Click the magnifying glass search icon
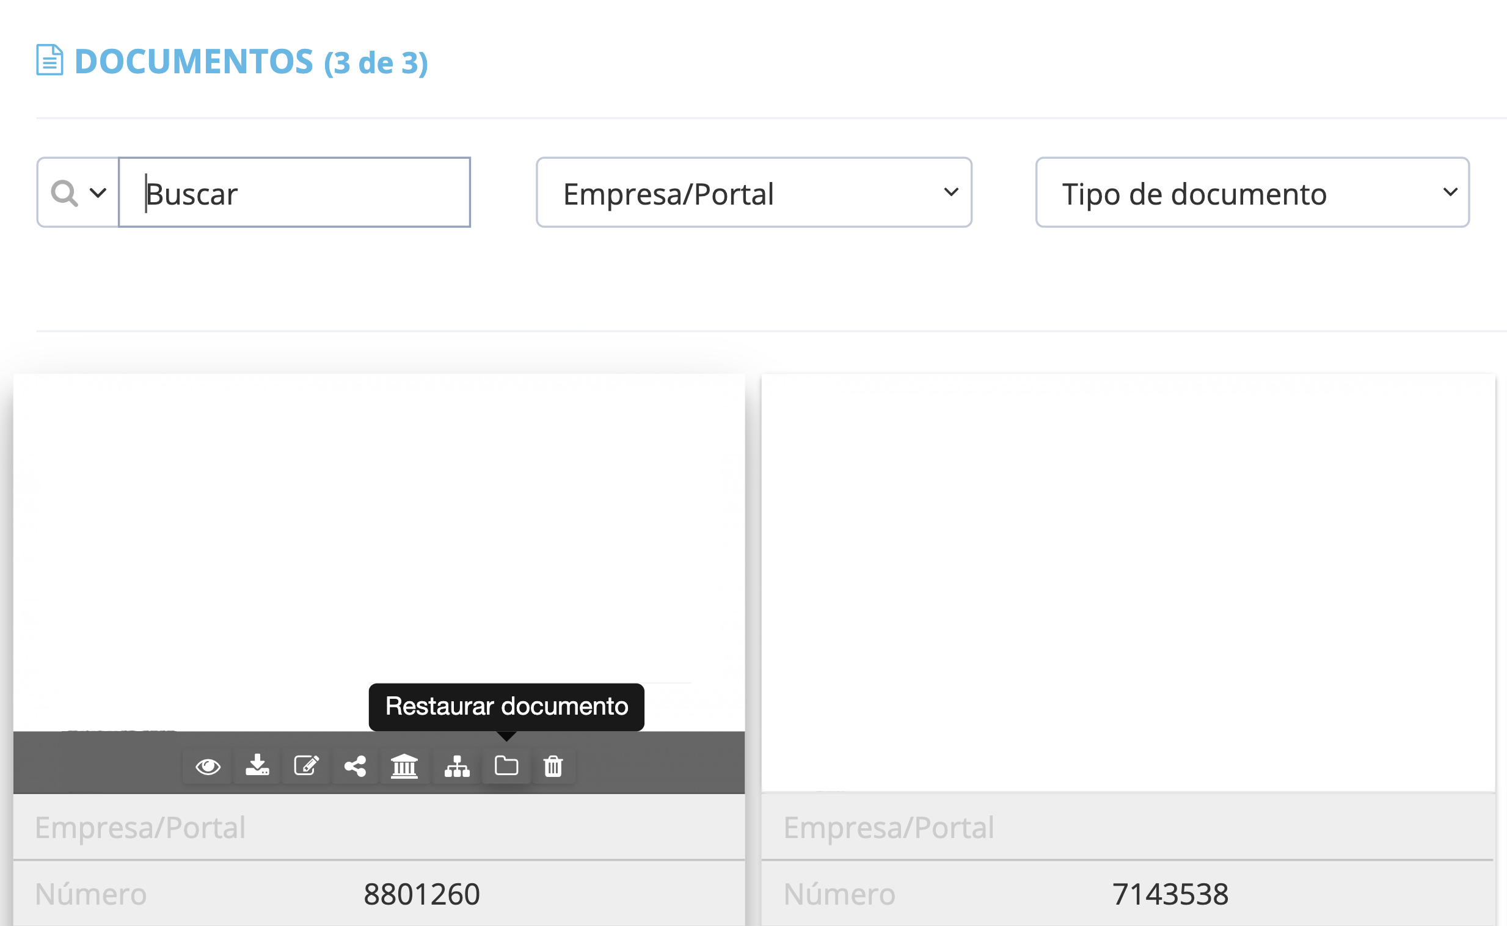The width and height of the screenshot is (1507, 926). point(64,193)
